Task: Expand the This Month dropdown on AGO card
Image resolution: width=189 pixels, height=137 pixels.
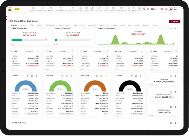Action: point(64,51)
